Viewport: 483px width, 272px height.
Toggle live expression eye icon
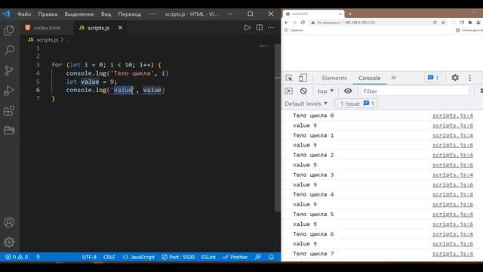pos(348,91)
